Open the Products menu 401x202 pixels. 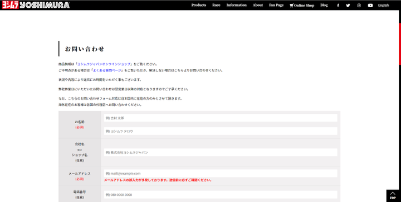[x=199, y=5]
